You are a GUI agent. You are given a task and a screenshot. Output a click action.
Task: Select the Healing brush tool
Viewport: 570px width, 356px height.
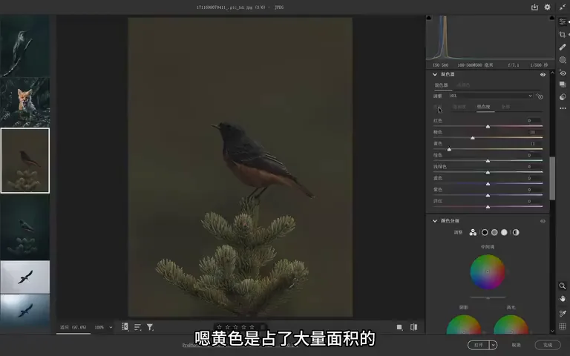point(563,47)
